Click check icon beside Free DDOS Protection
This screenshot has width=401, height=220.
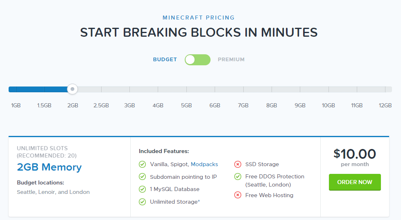(x=238, y=177)
